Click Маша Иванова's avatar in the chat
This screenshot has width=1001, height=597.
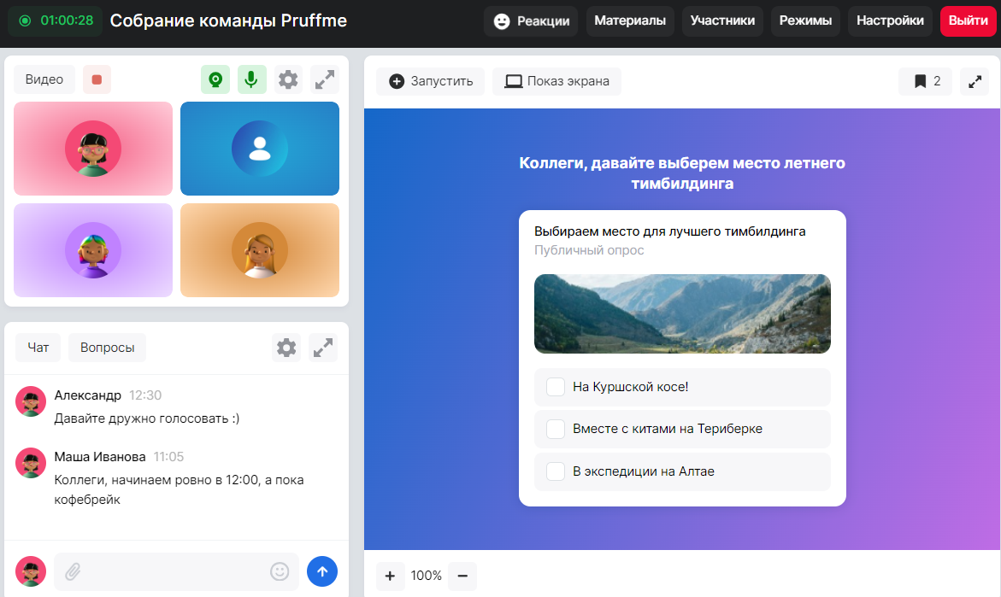tap(31, 463)
